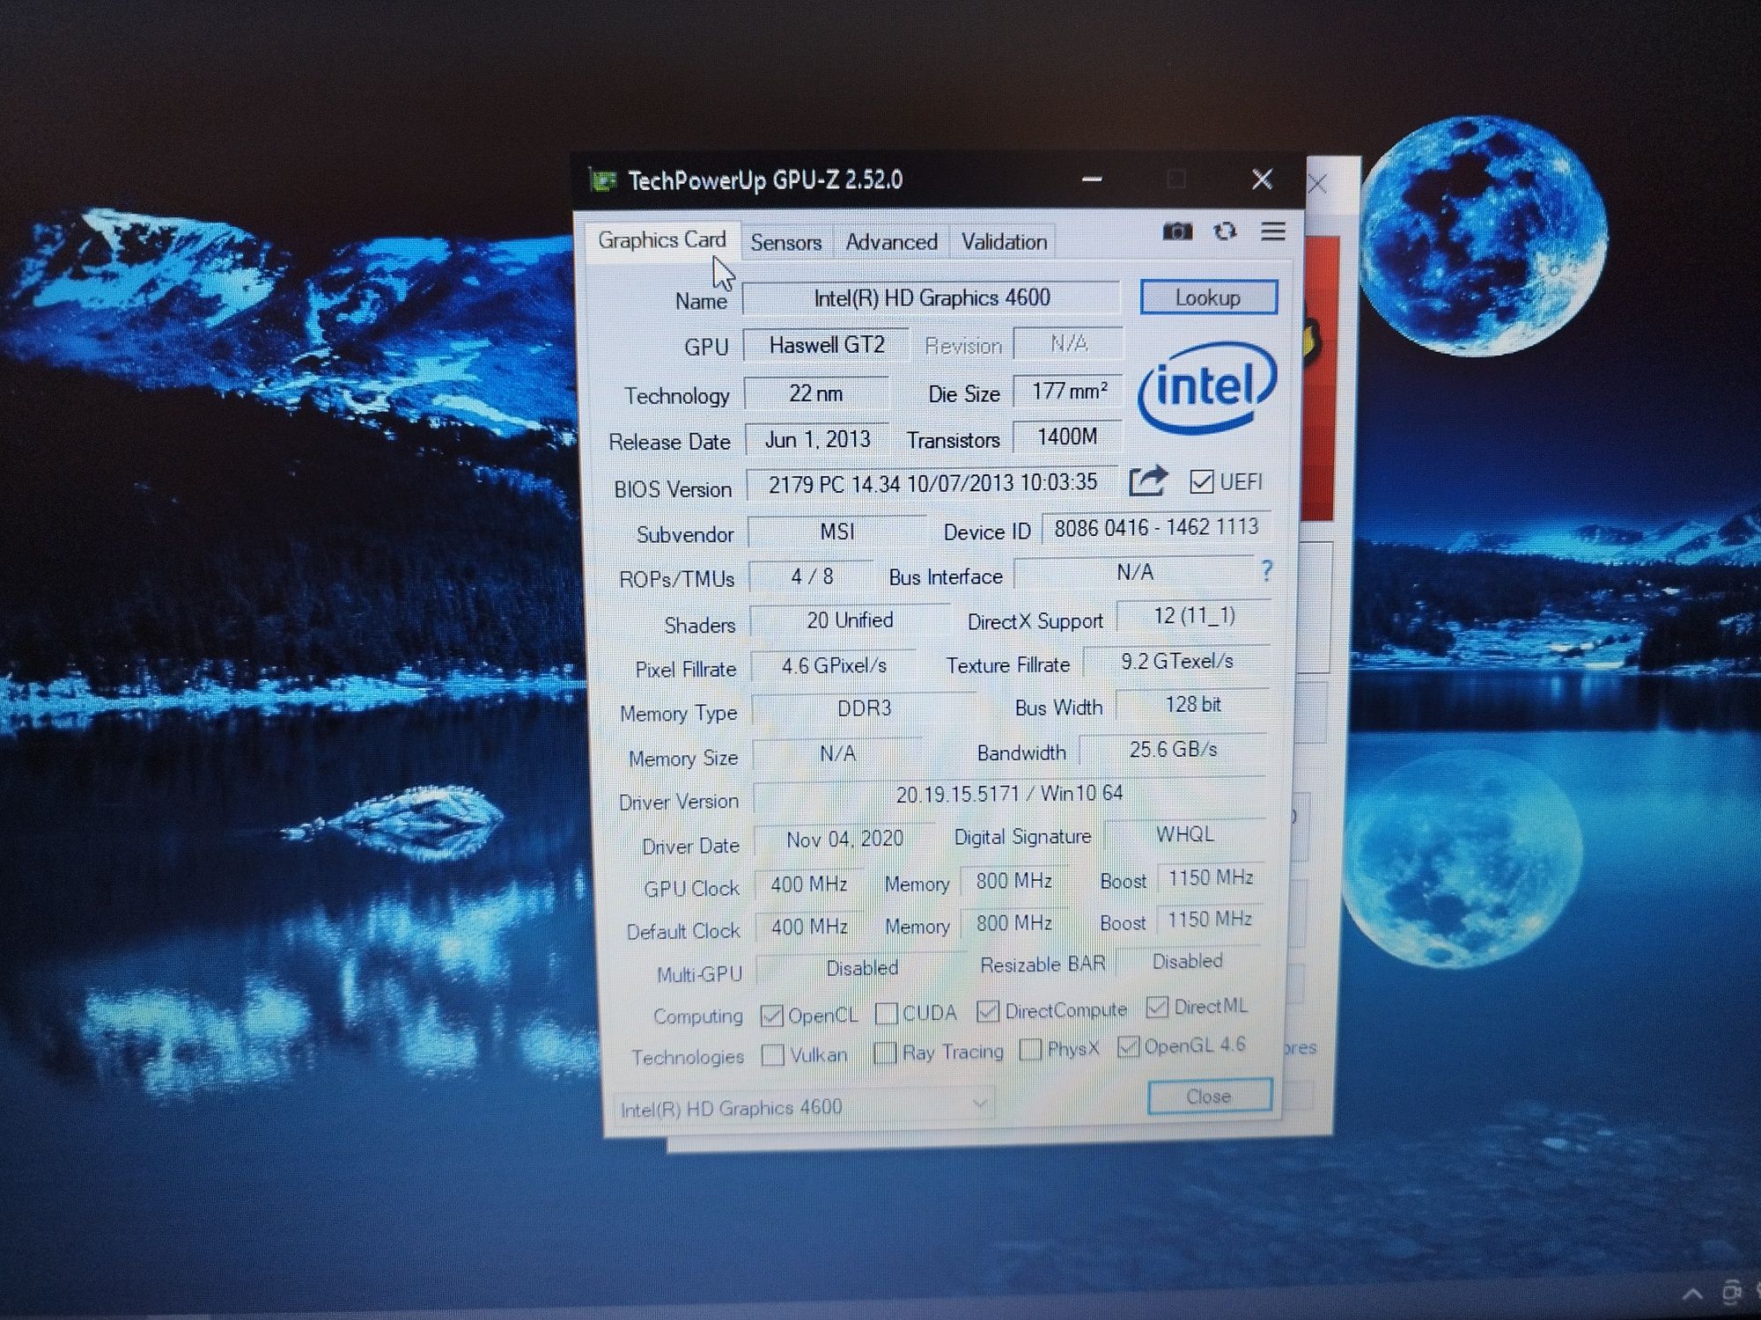This screenshot has width=1761, height=1320.
Task: Click the Default Clock value 400 MHz
Action: point(810,927)
